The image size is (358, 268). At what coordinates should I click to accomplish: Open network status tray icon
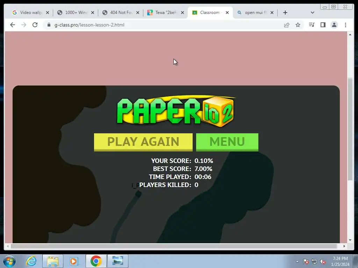pyautogui.click(x=314, y=261)
